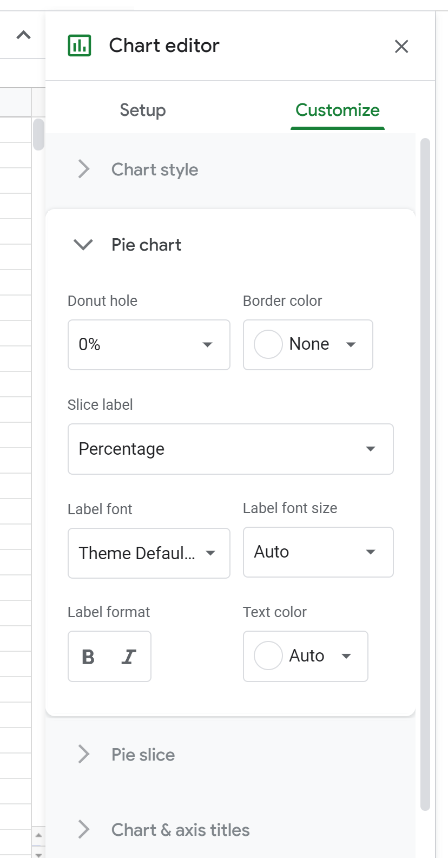
Task: Switch to the Setup tab
Action: [143, 110]
